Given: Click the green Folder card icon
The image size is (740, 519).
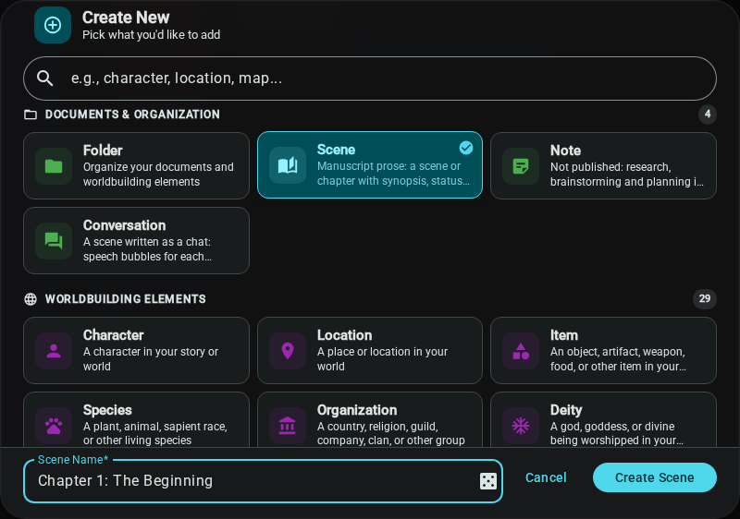Looking at the screenshot, I should pos(54,166).
